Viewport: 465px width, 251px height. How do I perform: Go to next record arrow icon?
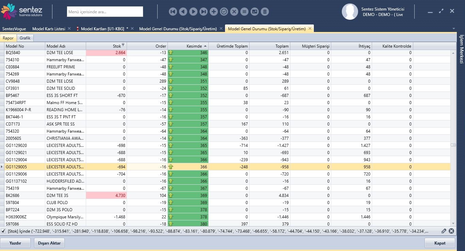point(193,12)
